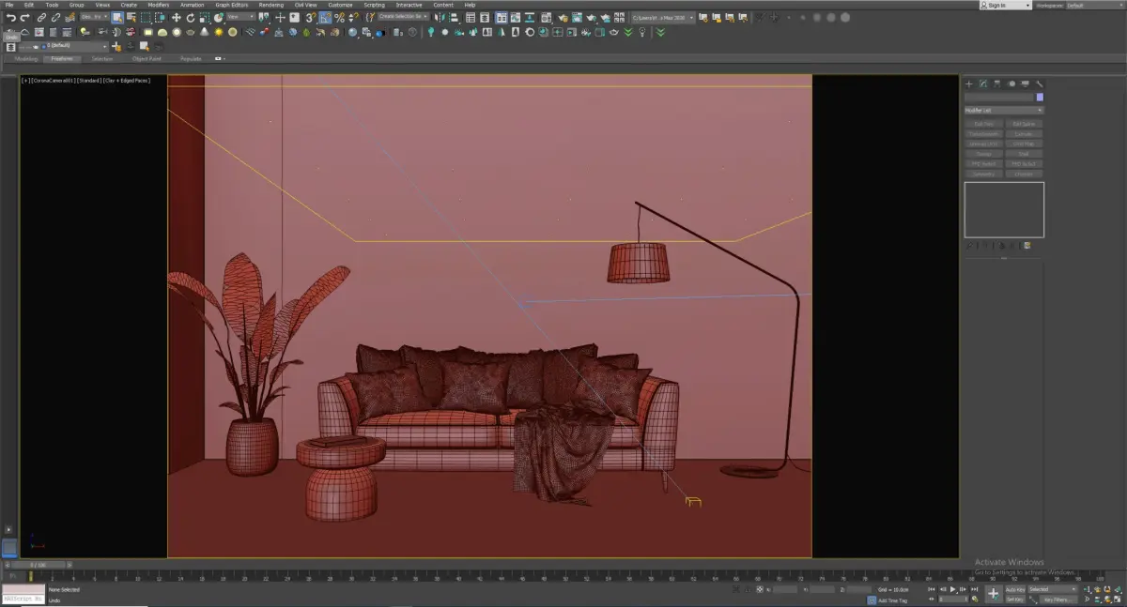Activate the Select and Move tool
Image resolution: width=1127 pixels, height=607 pixels.
(x=176, y=17)
